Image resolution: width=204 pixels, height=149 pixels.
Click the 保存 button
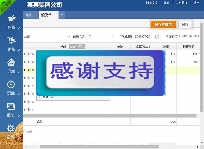click(185, 24)
